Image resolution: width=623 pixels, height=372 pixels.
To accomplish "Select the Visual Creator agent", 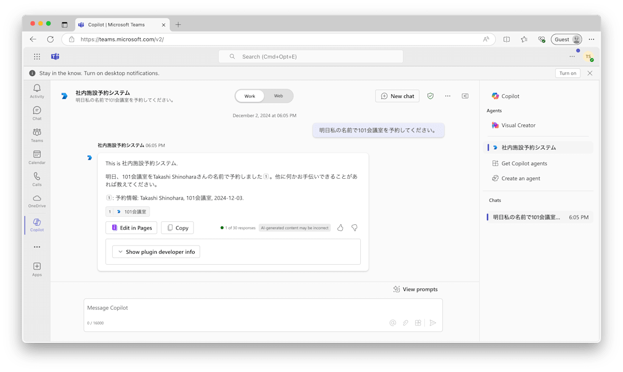I will (x=538, y=125).
